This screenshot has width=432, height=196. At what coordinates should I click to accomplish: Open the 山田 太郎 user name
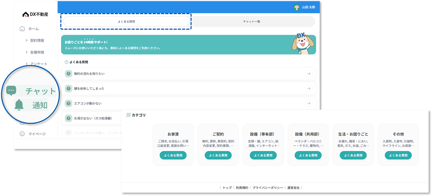309,7
